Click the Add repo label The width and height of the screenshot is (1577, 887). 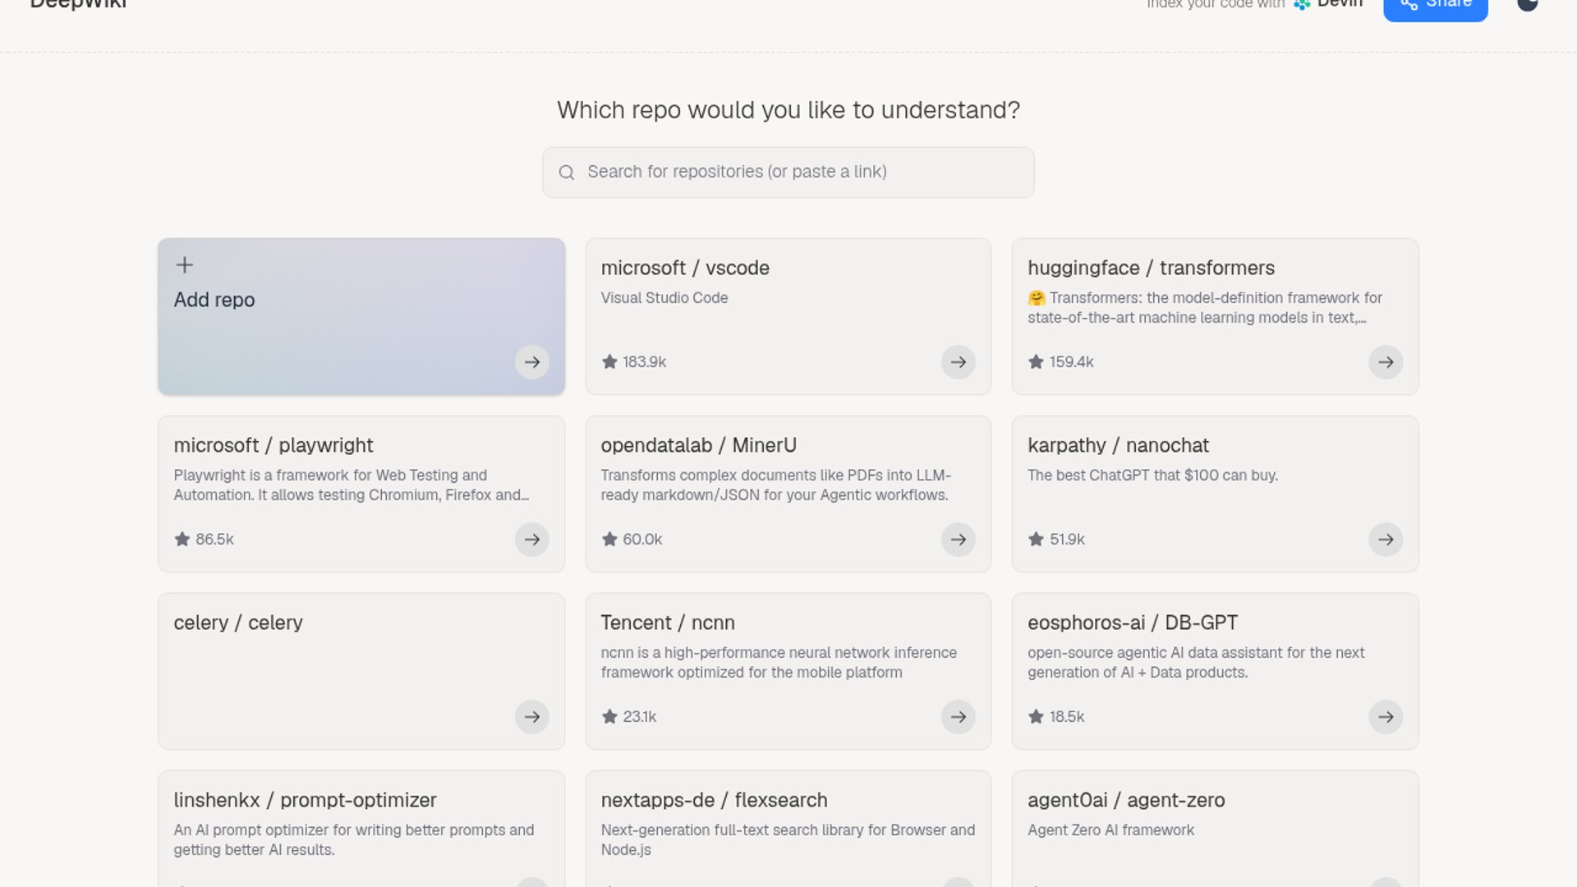coord(214,300)
